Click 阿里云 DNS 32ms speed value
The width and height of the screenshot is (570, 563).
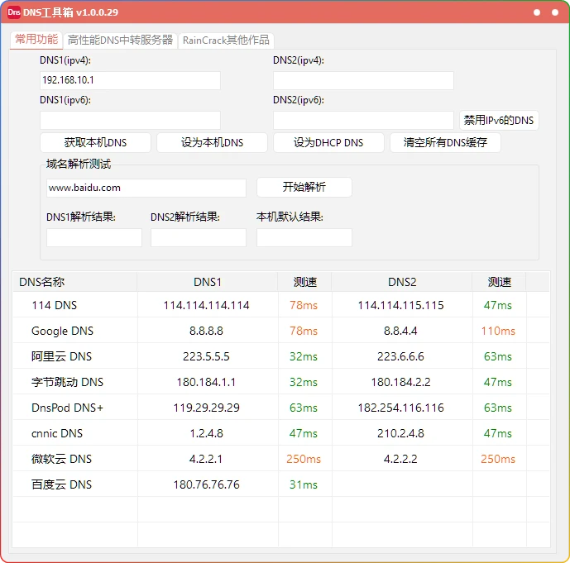(x=304, y=356)
